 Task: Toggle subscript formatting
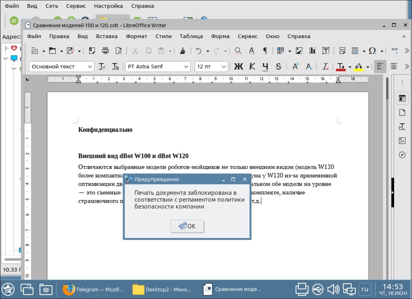tap(309, 66)
